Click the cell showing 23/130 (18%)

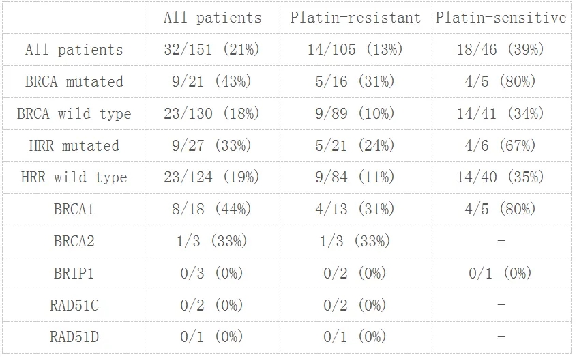[212, 114]
